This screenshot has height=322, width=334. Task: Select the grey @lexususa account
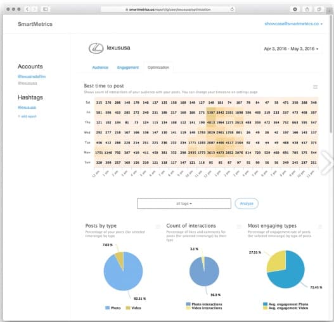(x=27, y=83)
